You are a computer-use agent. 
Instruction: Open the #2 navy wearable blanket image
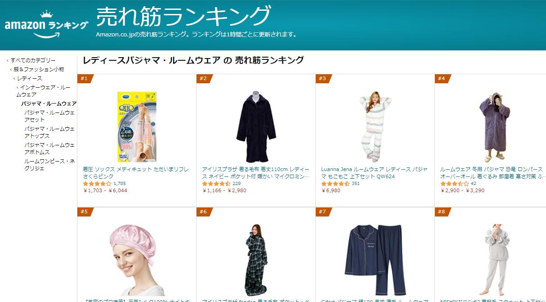[x=256, y=126]
